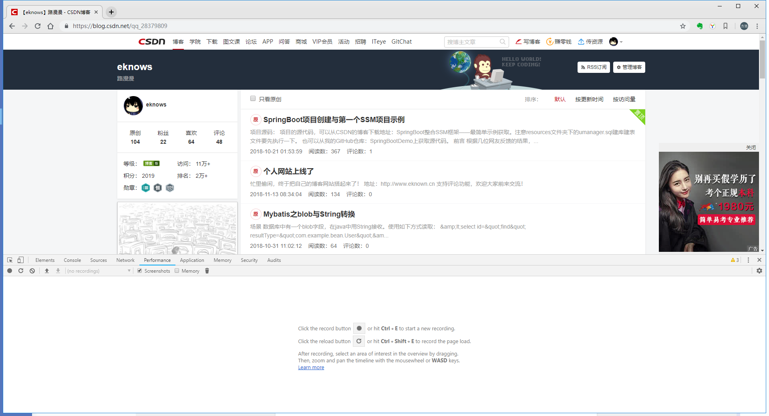
Task: Uncheck the Screenshots checkbox
Action: pyautogui.click(x=139, y=271)
